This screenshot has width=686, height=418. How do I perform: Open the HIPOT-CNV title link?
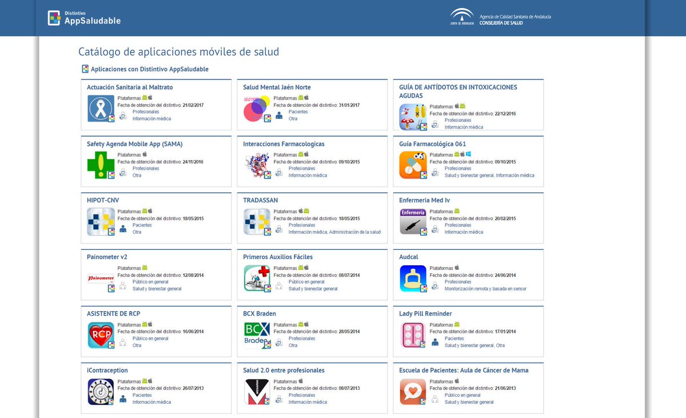coord(103,201)
